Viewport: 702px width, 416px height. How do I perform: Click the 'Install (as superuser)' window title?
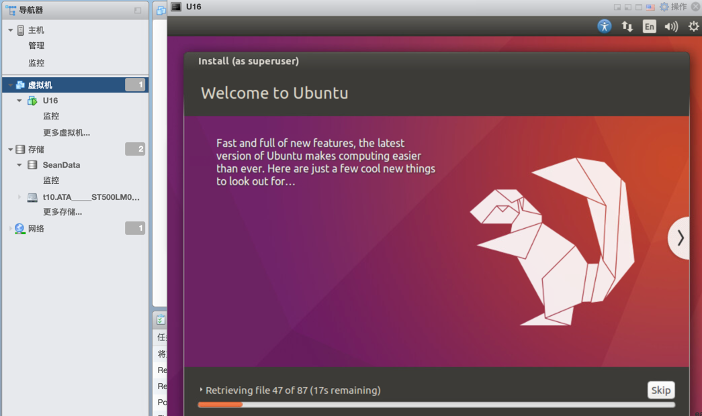pyautogui.click(x=249, y=61)
